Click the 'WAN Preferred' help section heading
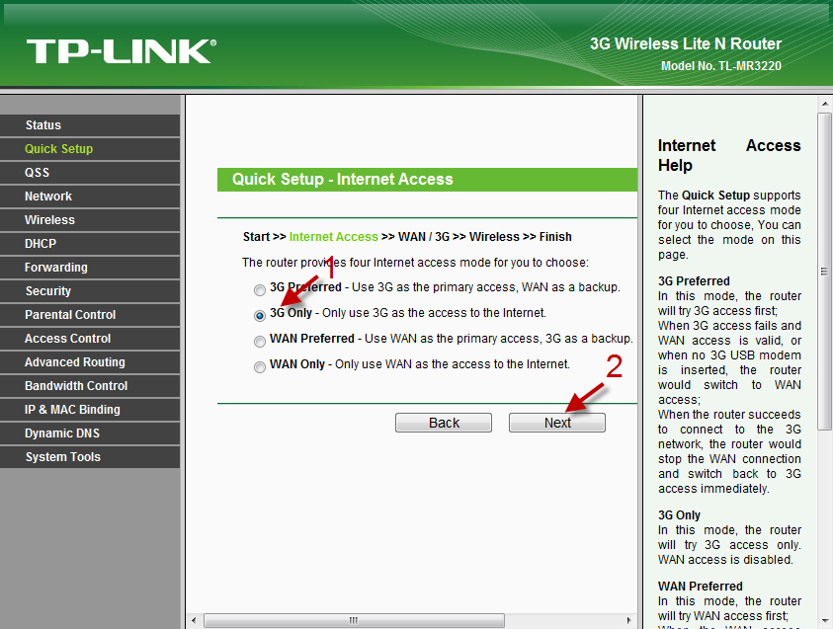 (x=701, y=586)
